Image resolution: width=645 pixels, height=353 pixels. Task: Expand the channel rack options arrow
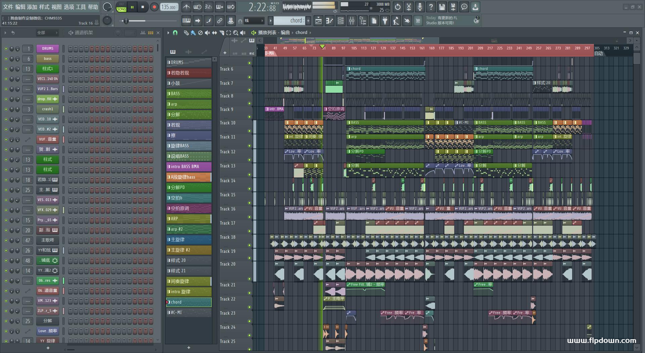coord(5,33)
